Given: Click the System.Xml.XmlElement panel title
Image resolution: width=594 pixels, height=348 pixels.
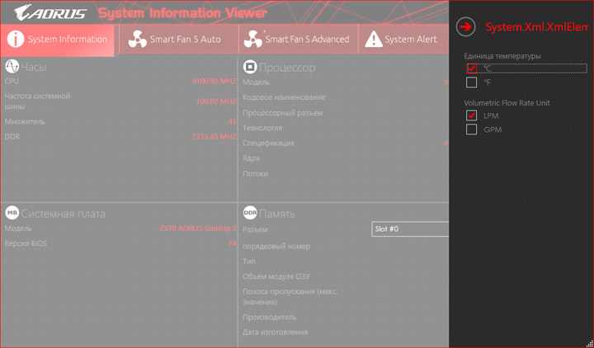Looking at the screenshot, I should click(537, 27).
